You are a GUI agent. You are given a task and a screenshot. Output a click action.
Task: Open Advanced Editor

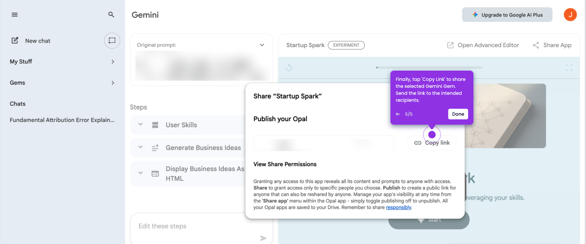pos(483,45)
